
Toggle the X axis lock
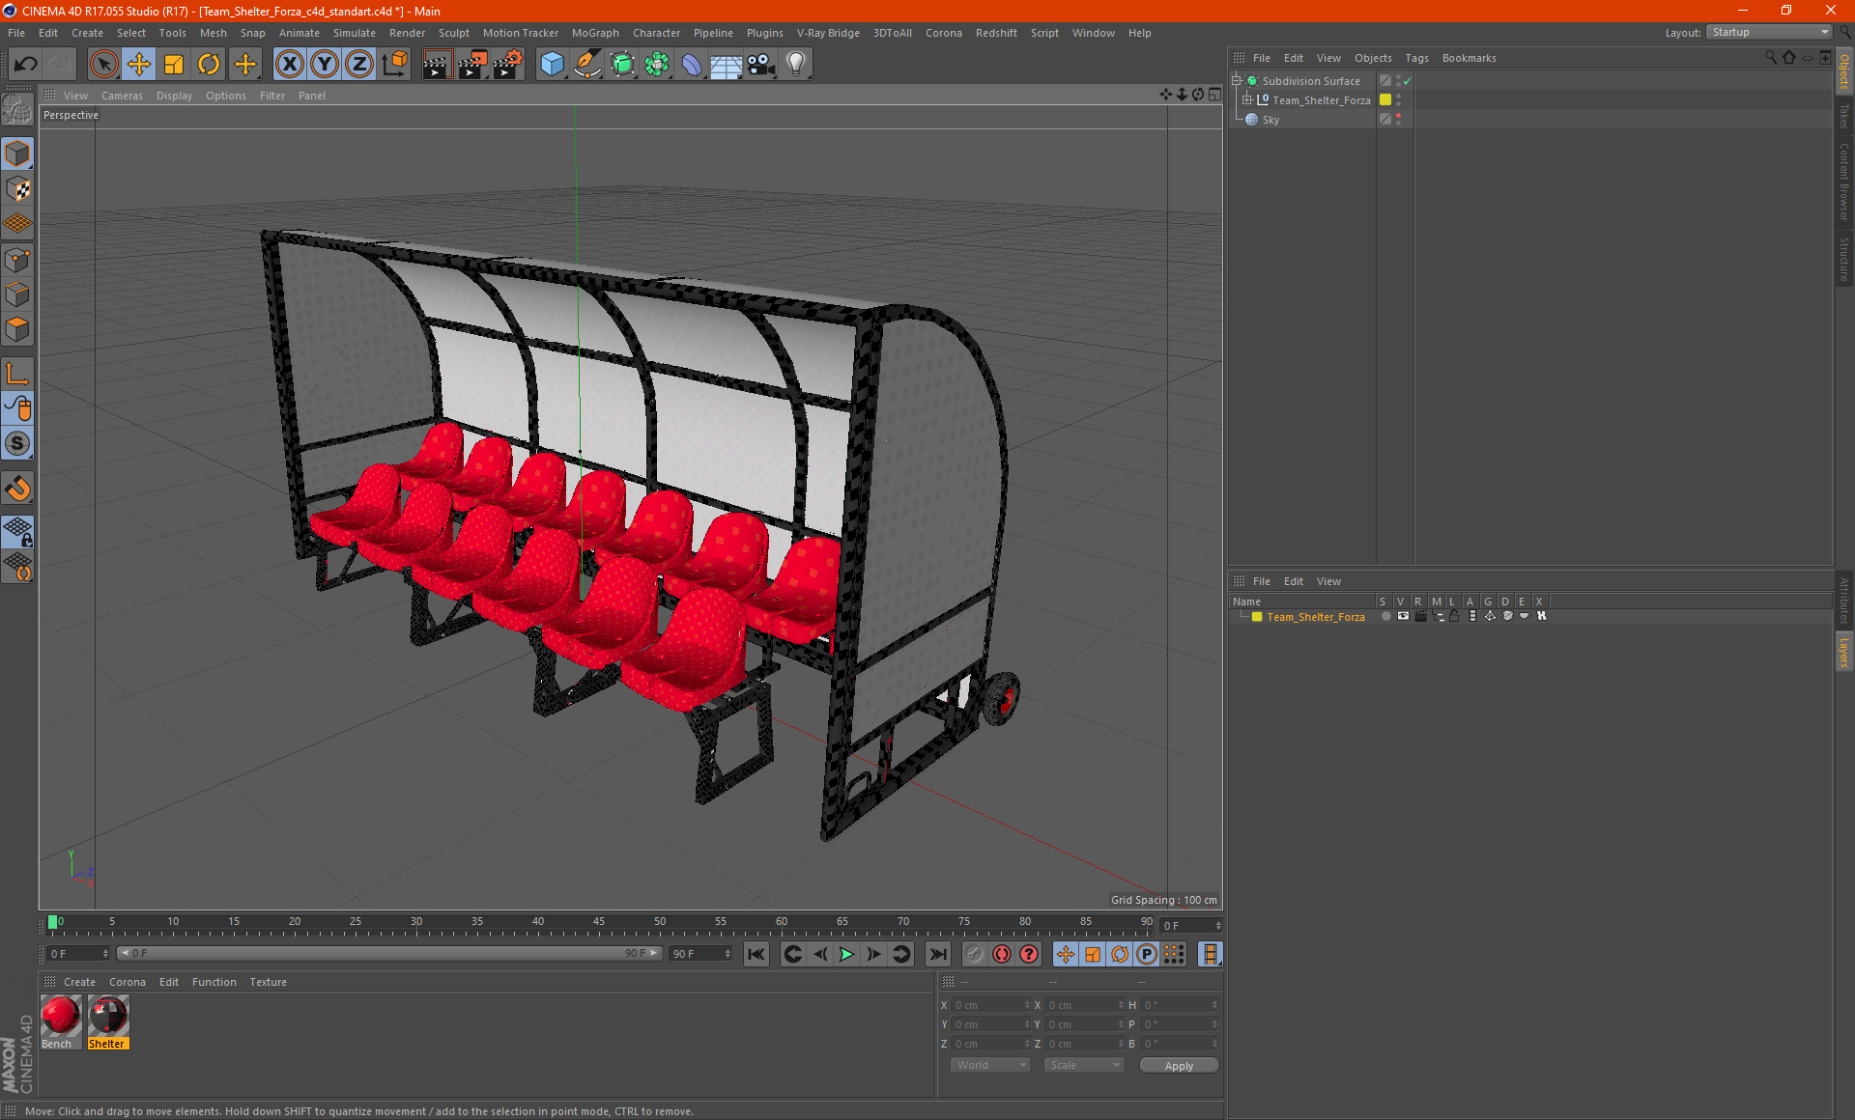coord(289,65)
